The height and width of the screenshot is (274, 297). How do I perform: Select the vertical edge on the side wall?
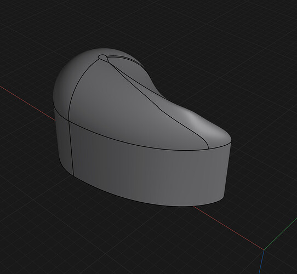pyautogui.click(x=71, y=148)
